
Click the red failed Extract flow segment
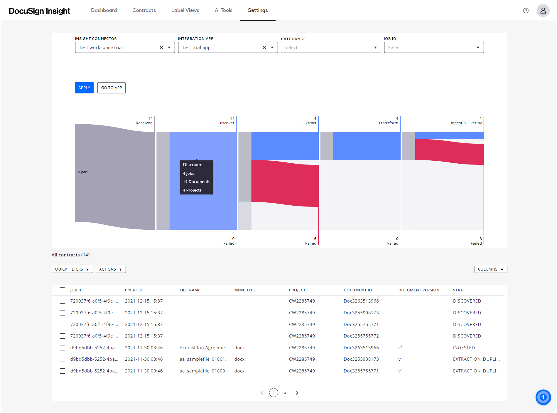tap(285, 184)
